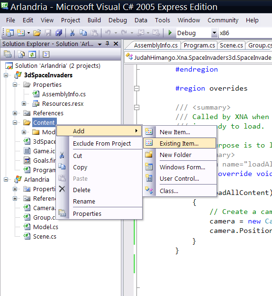The width and height of the screenshot is (272, 296).
Task: Open the Redo history dropdown arrow
Action: coord(132,33)
